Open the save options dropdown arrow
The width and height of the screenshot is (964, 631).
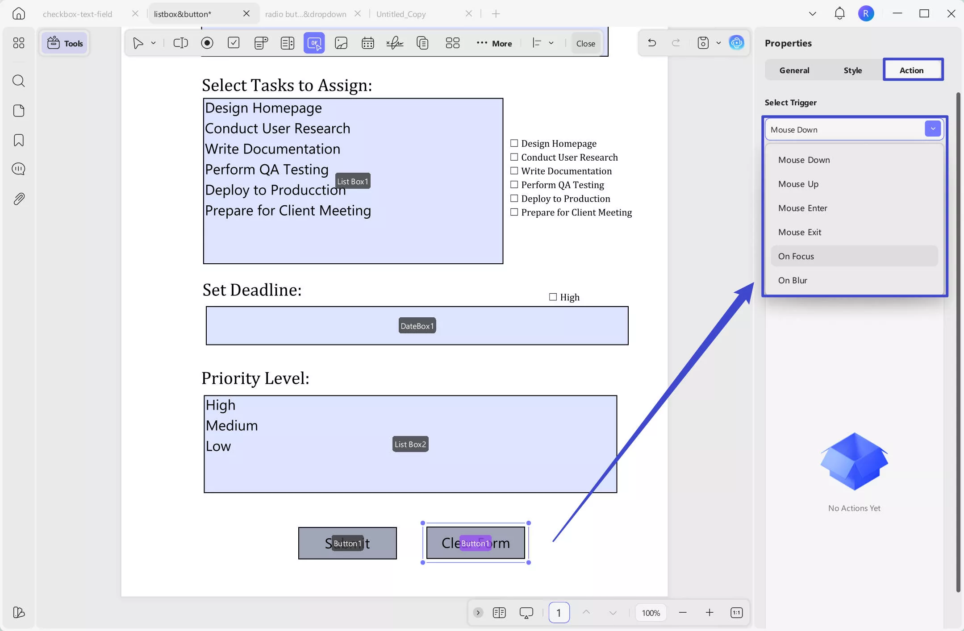(x=718, y=43)
